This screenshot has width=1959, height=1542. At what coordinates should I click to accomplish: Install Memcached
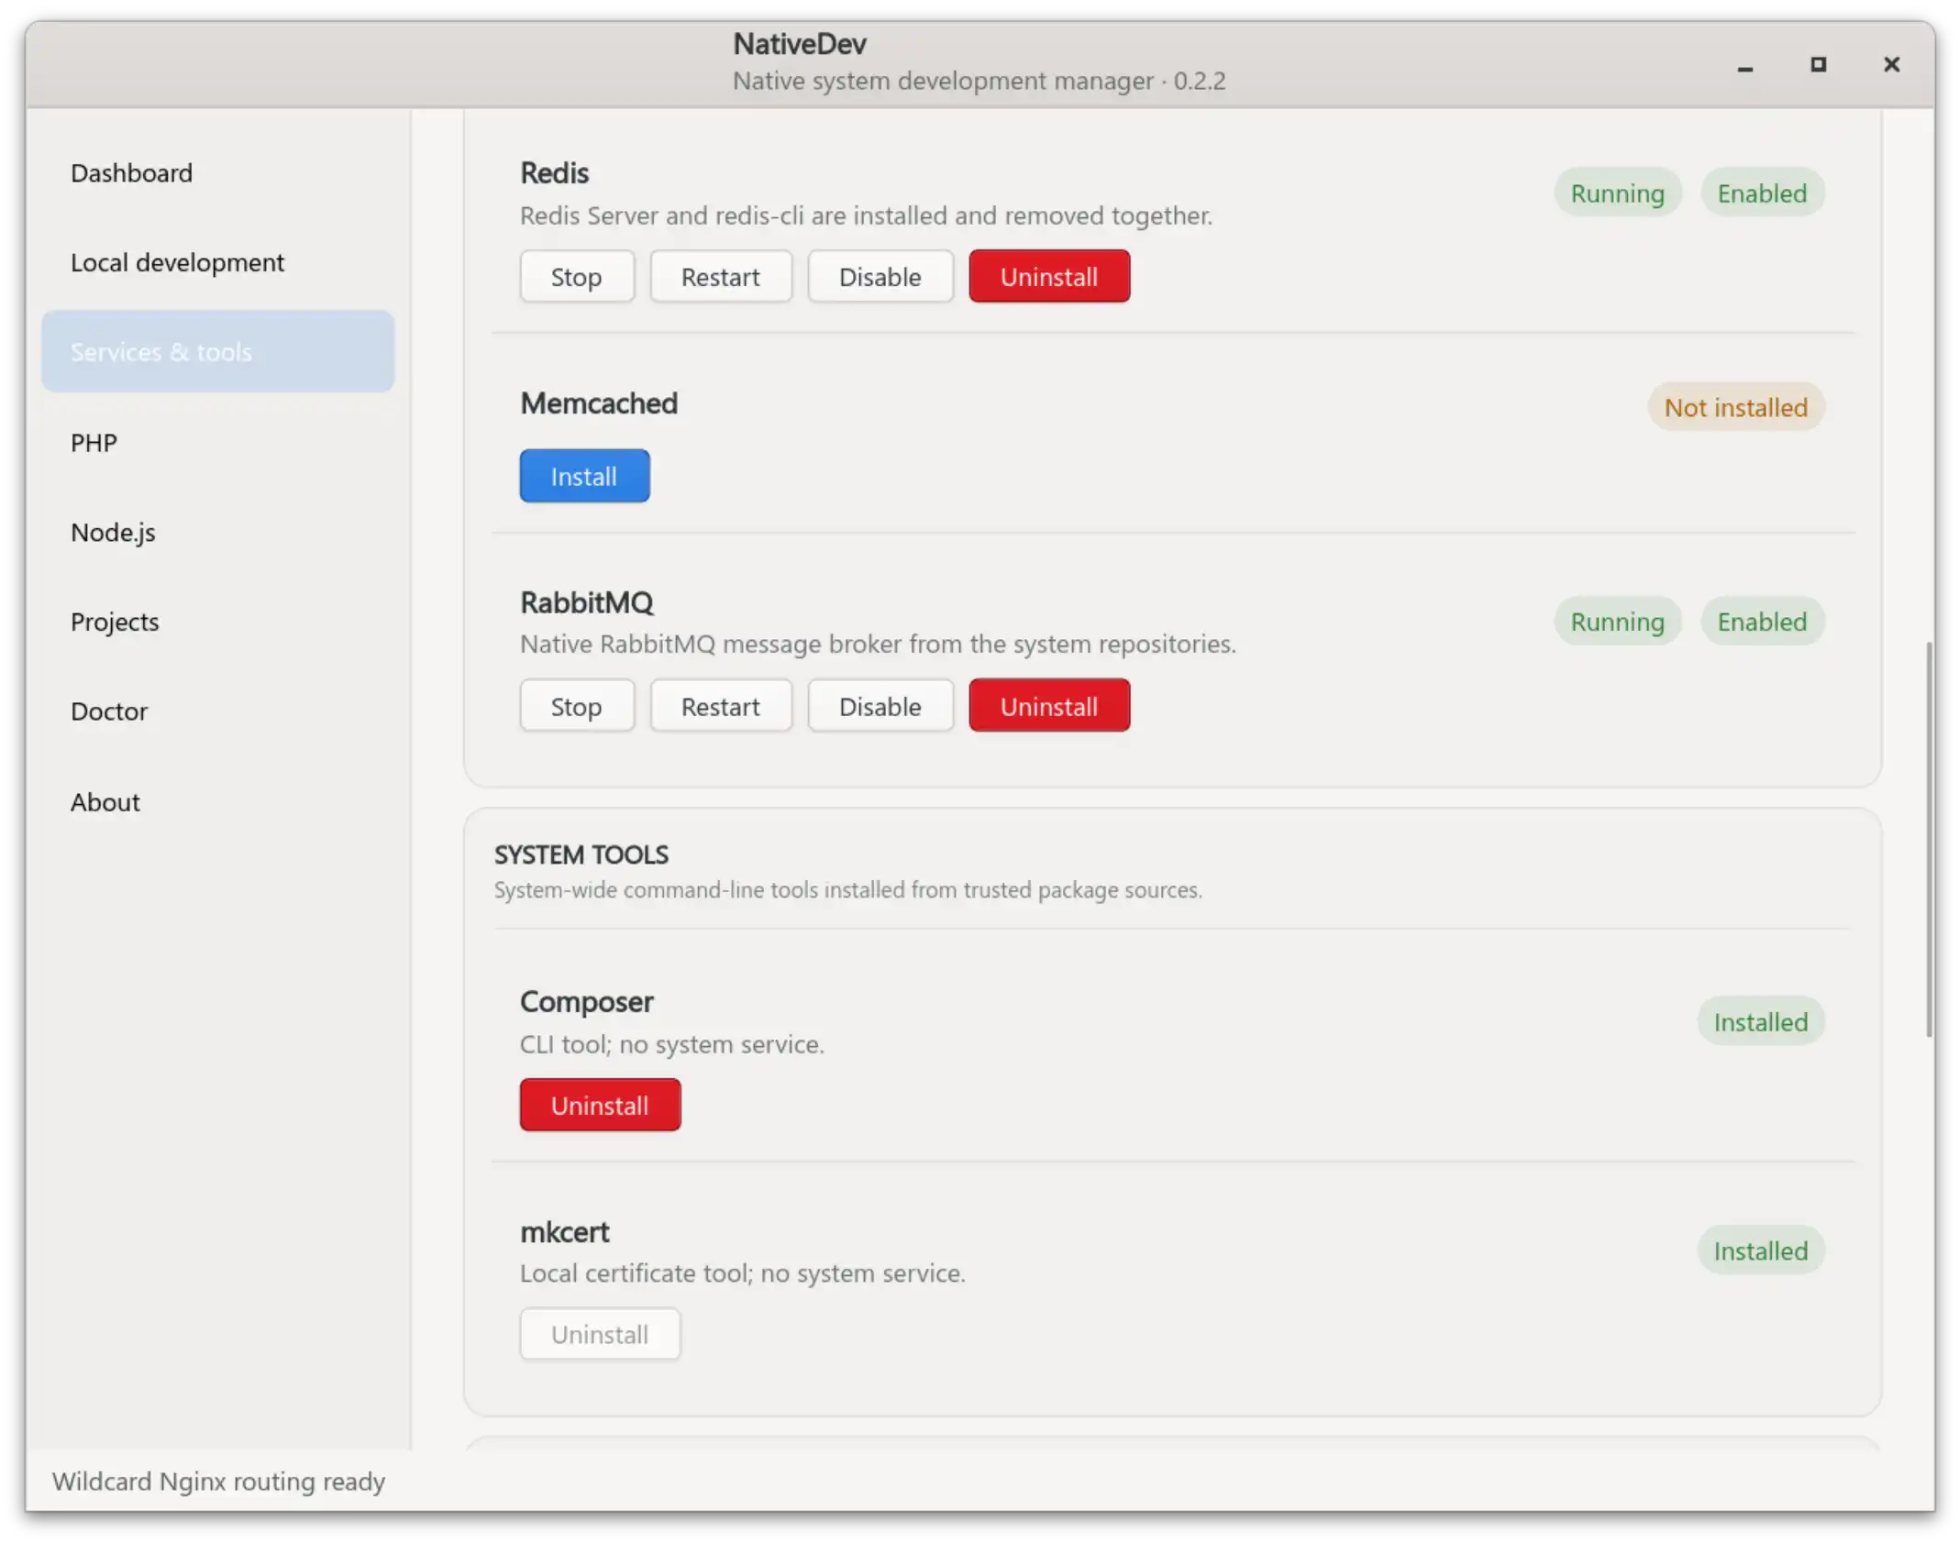[584, 477]
